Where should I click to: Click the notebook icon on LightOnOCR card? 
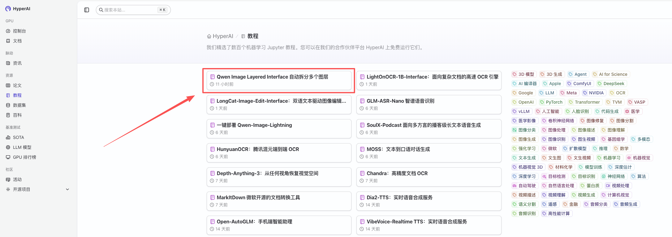(x=362, y=77)
